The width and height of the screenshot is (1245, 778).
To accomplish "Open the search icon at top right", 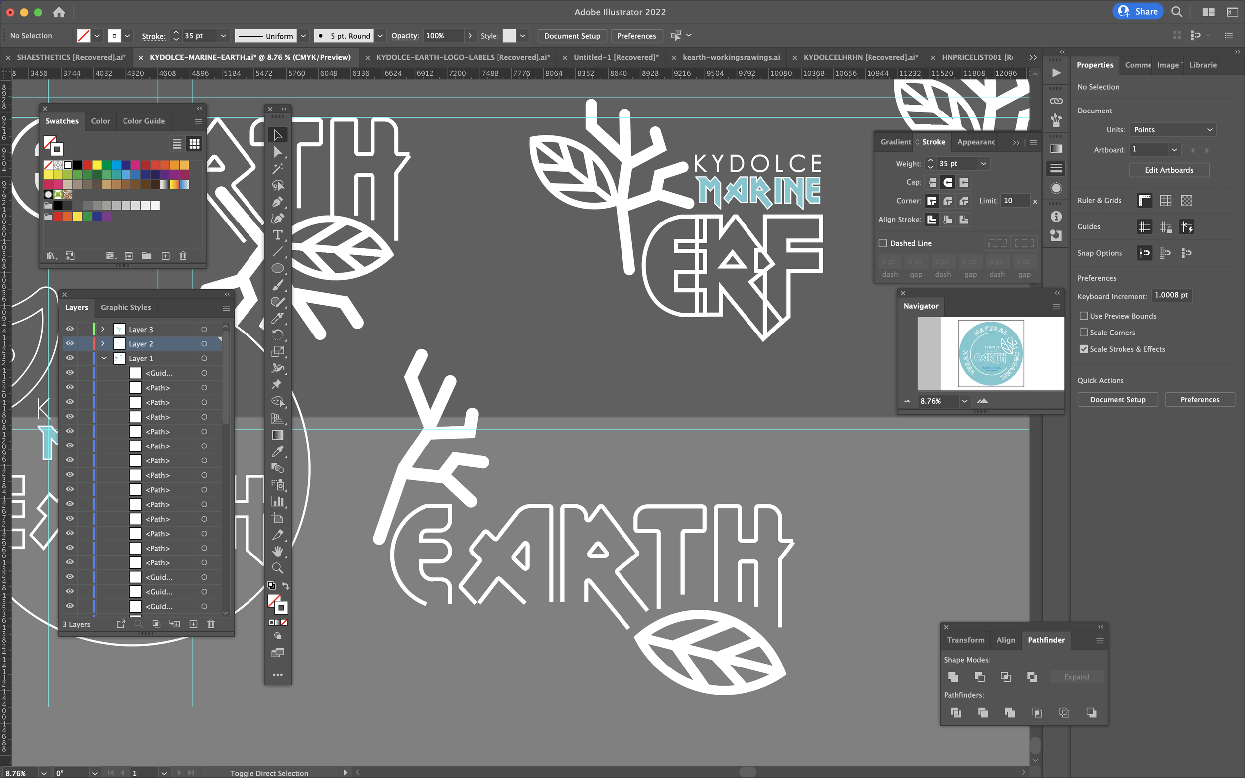I will coord(1176,12).
